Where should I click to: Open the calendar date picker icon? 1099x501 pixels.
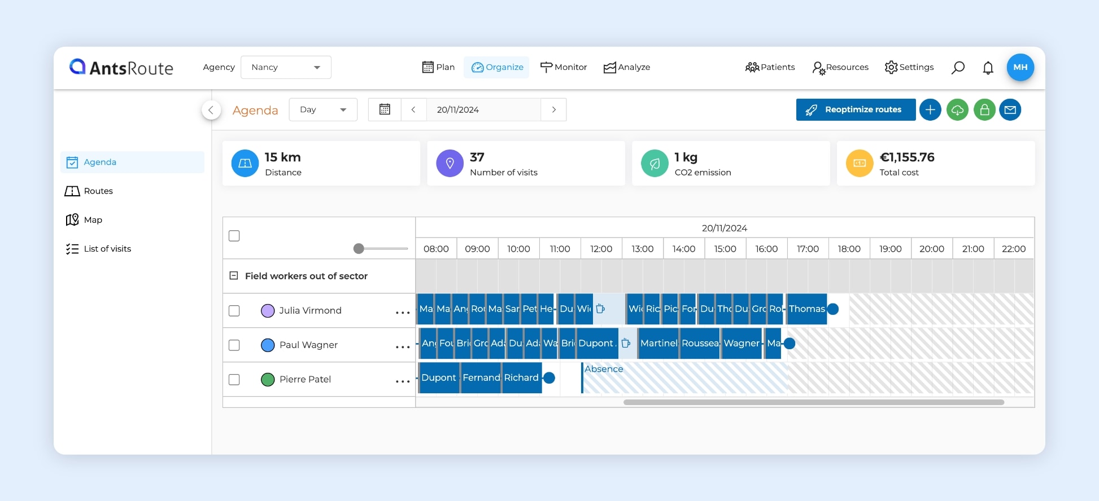pos(385,109)
